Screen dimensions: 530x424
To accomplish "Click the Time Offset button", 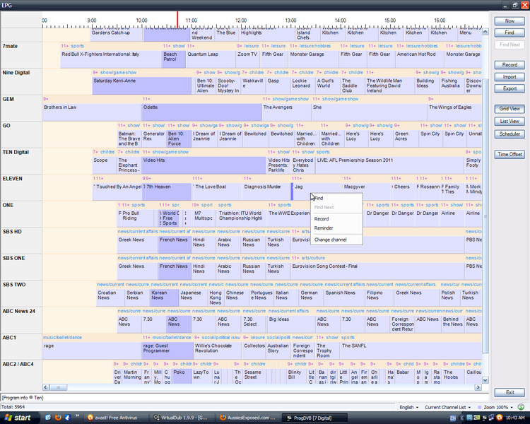I will coord(509,154).
